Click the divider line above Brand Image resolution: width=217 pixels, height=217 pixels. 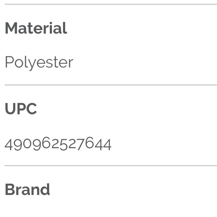click(x=111, y=165)
